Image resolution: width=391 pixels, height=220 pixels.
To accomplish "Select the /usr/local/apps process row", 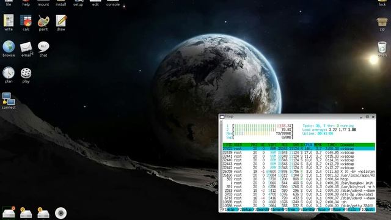I will tap(299, 175).
